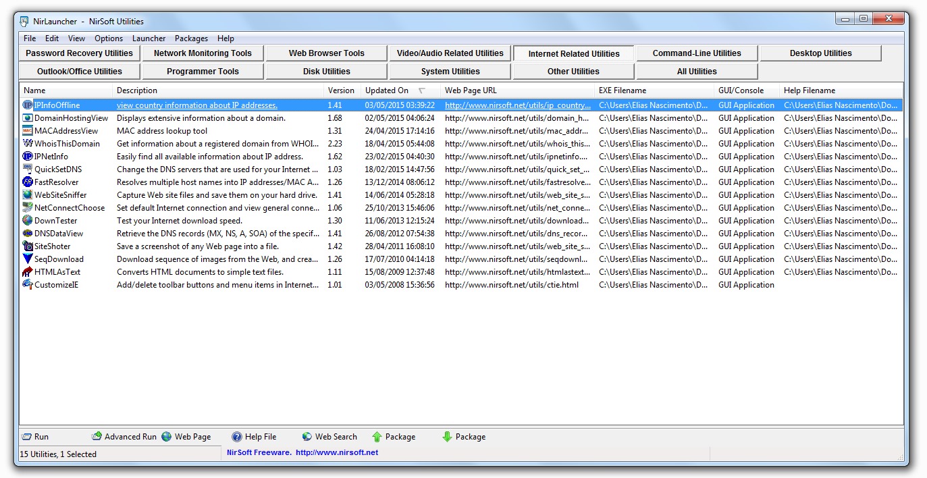Click the Web Page globe icon

[x=167, y=437]
